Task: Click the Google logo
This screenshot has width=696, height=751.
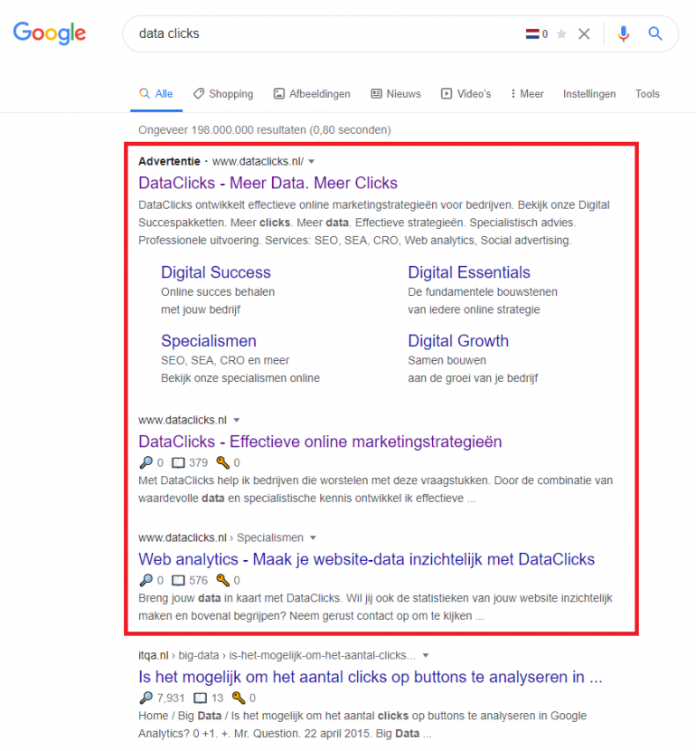Action: (x=50, y=33)
